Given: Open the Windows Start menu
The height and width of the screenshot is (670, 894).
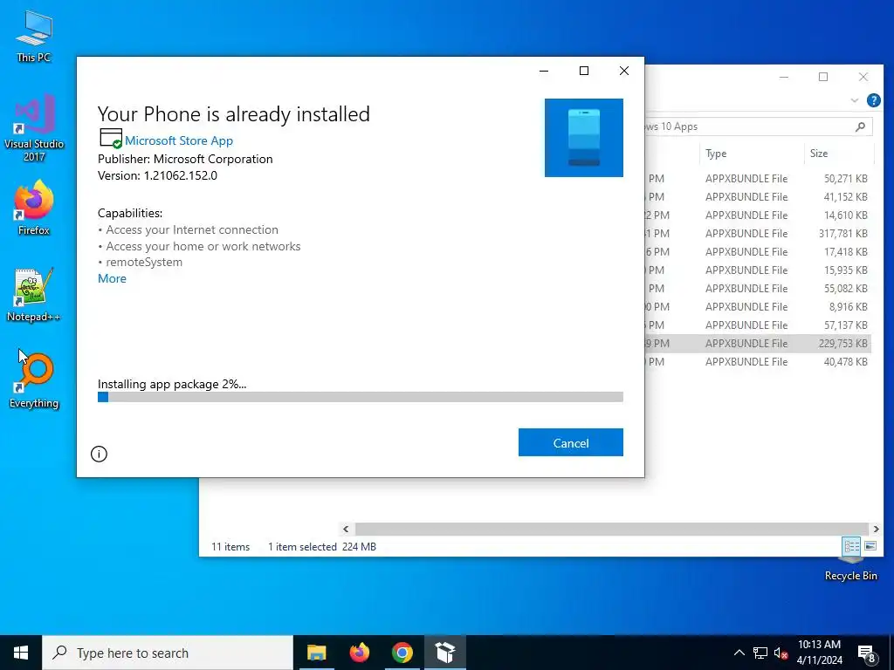Looking at the screenshot, I should pyautogui.click(x=21, y=653).
